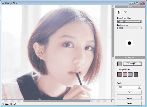The image size is (147, 107).
Task: Click the Feather slider thumb
Action: coord(121,28)
